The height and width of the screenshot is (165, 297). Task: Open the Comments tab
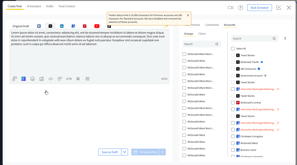coord(212,25)
